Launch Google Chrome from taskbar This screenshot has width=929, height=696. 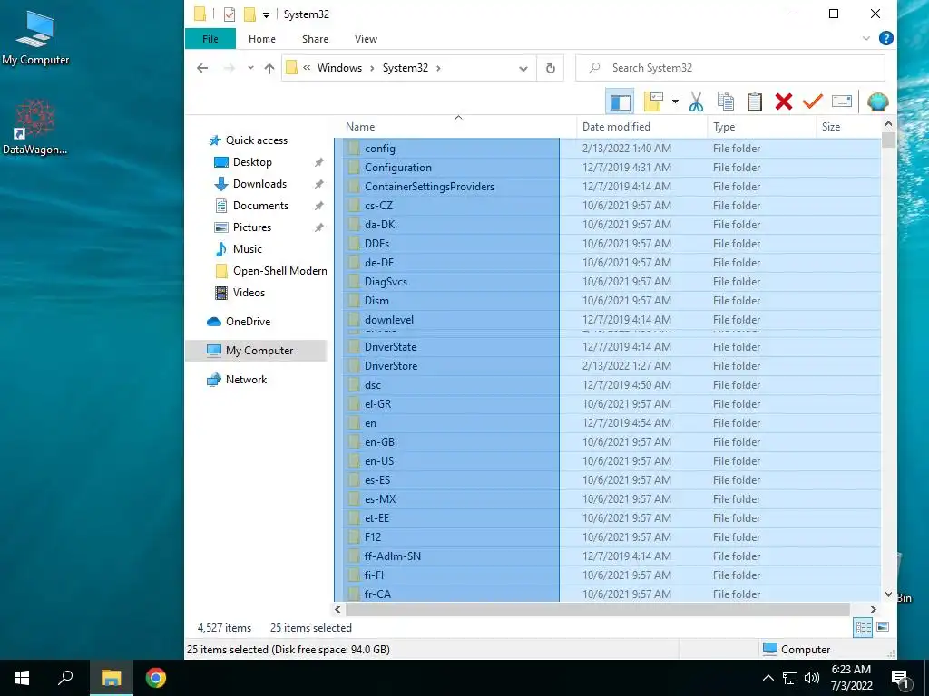pos(156,678)
